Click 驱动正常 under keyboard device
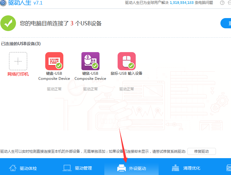 click(54, 89)
